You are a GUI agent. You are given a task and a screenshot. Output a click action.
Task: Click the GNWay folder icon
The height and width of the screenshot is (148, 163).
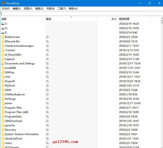3,72
